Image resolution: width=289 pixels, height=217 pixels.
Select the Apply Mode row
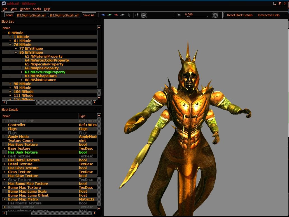[x=49, y=136]
